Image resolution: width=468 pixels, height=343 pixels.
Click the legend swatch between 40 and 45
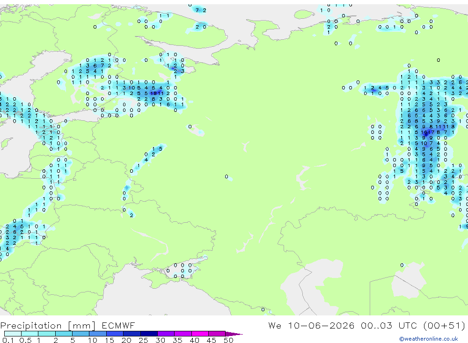tap(200, 334)
